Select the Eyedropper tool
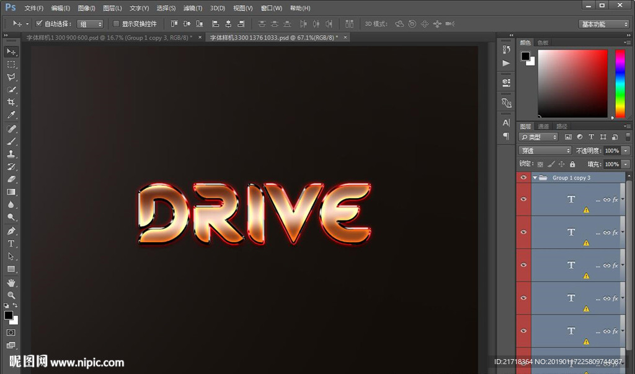The height and width of the screenshot is (374, 635). (11, 115)
